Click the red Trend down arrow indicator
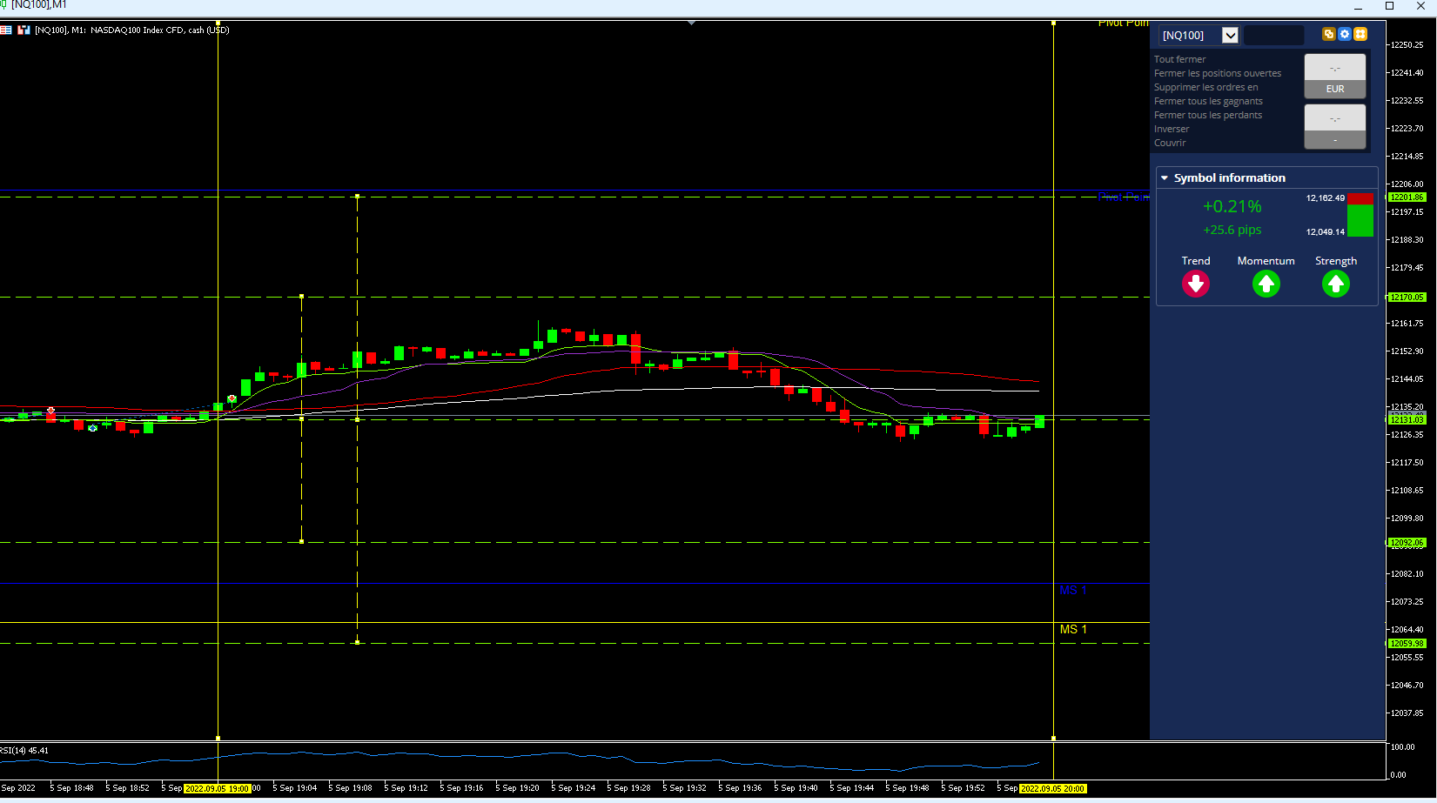 pos(1196,284)
